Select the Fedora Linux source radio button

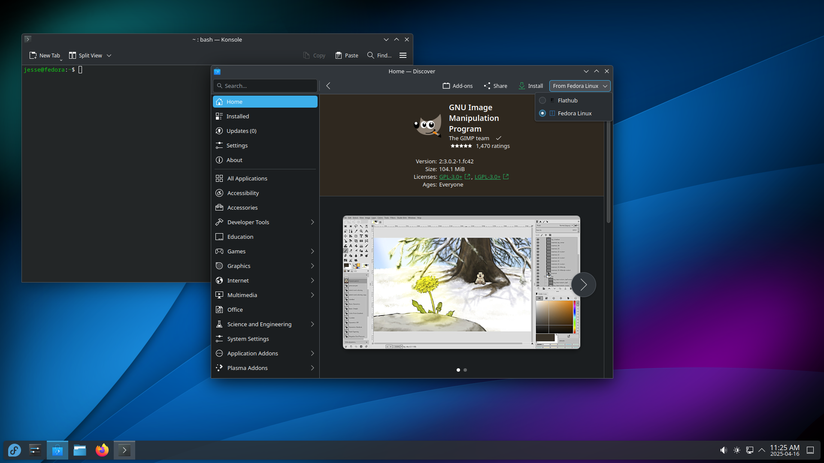click(542, 113)
